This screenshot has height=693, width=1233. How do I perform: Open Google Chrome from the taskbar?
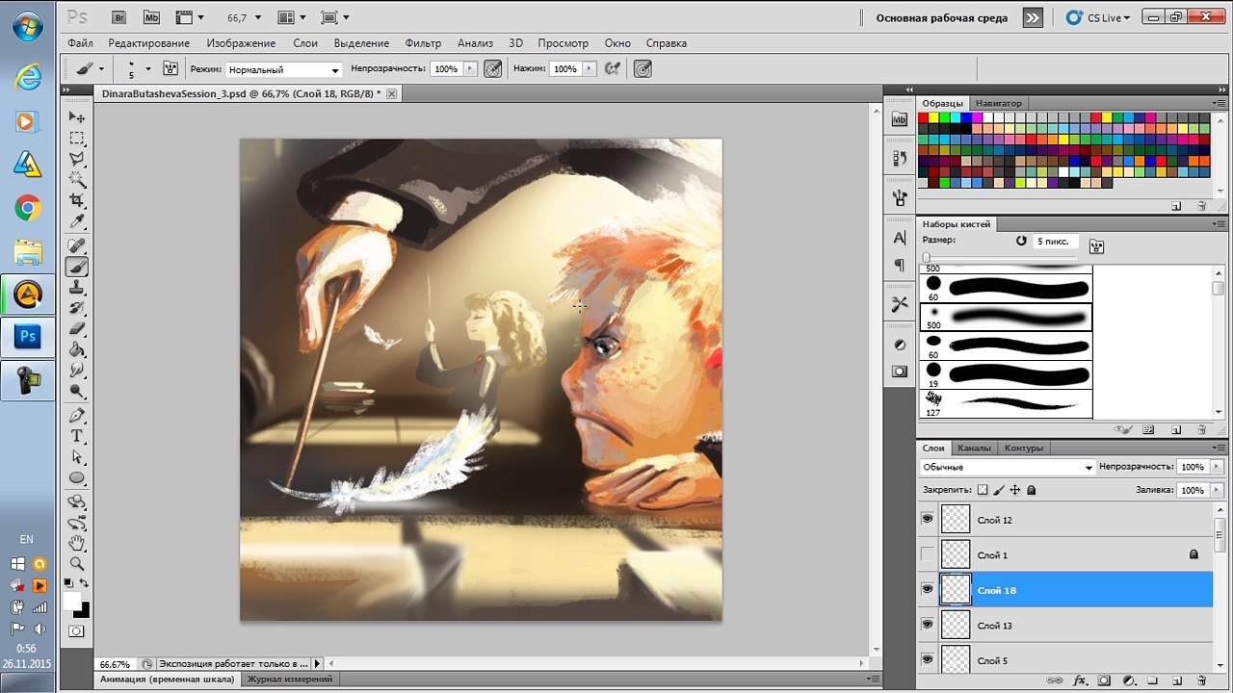coord(27,207)
